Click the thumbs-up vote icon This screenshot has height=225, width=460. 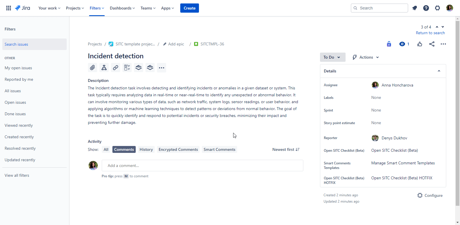420,44
